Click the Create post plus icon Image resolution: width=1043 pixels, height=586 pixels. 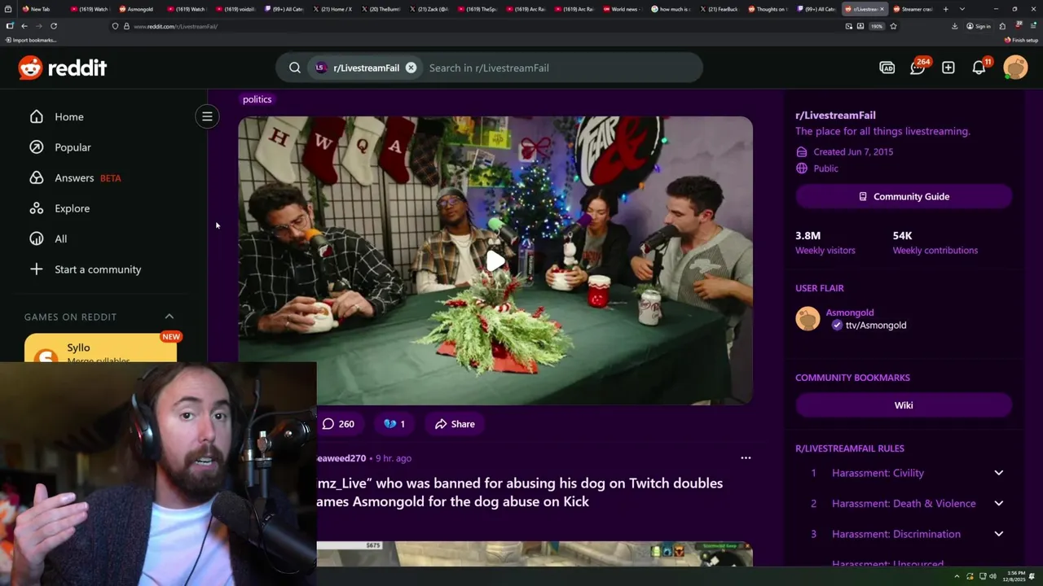pos(948,68)
